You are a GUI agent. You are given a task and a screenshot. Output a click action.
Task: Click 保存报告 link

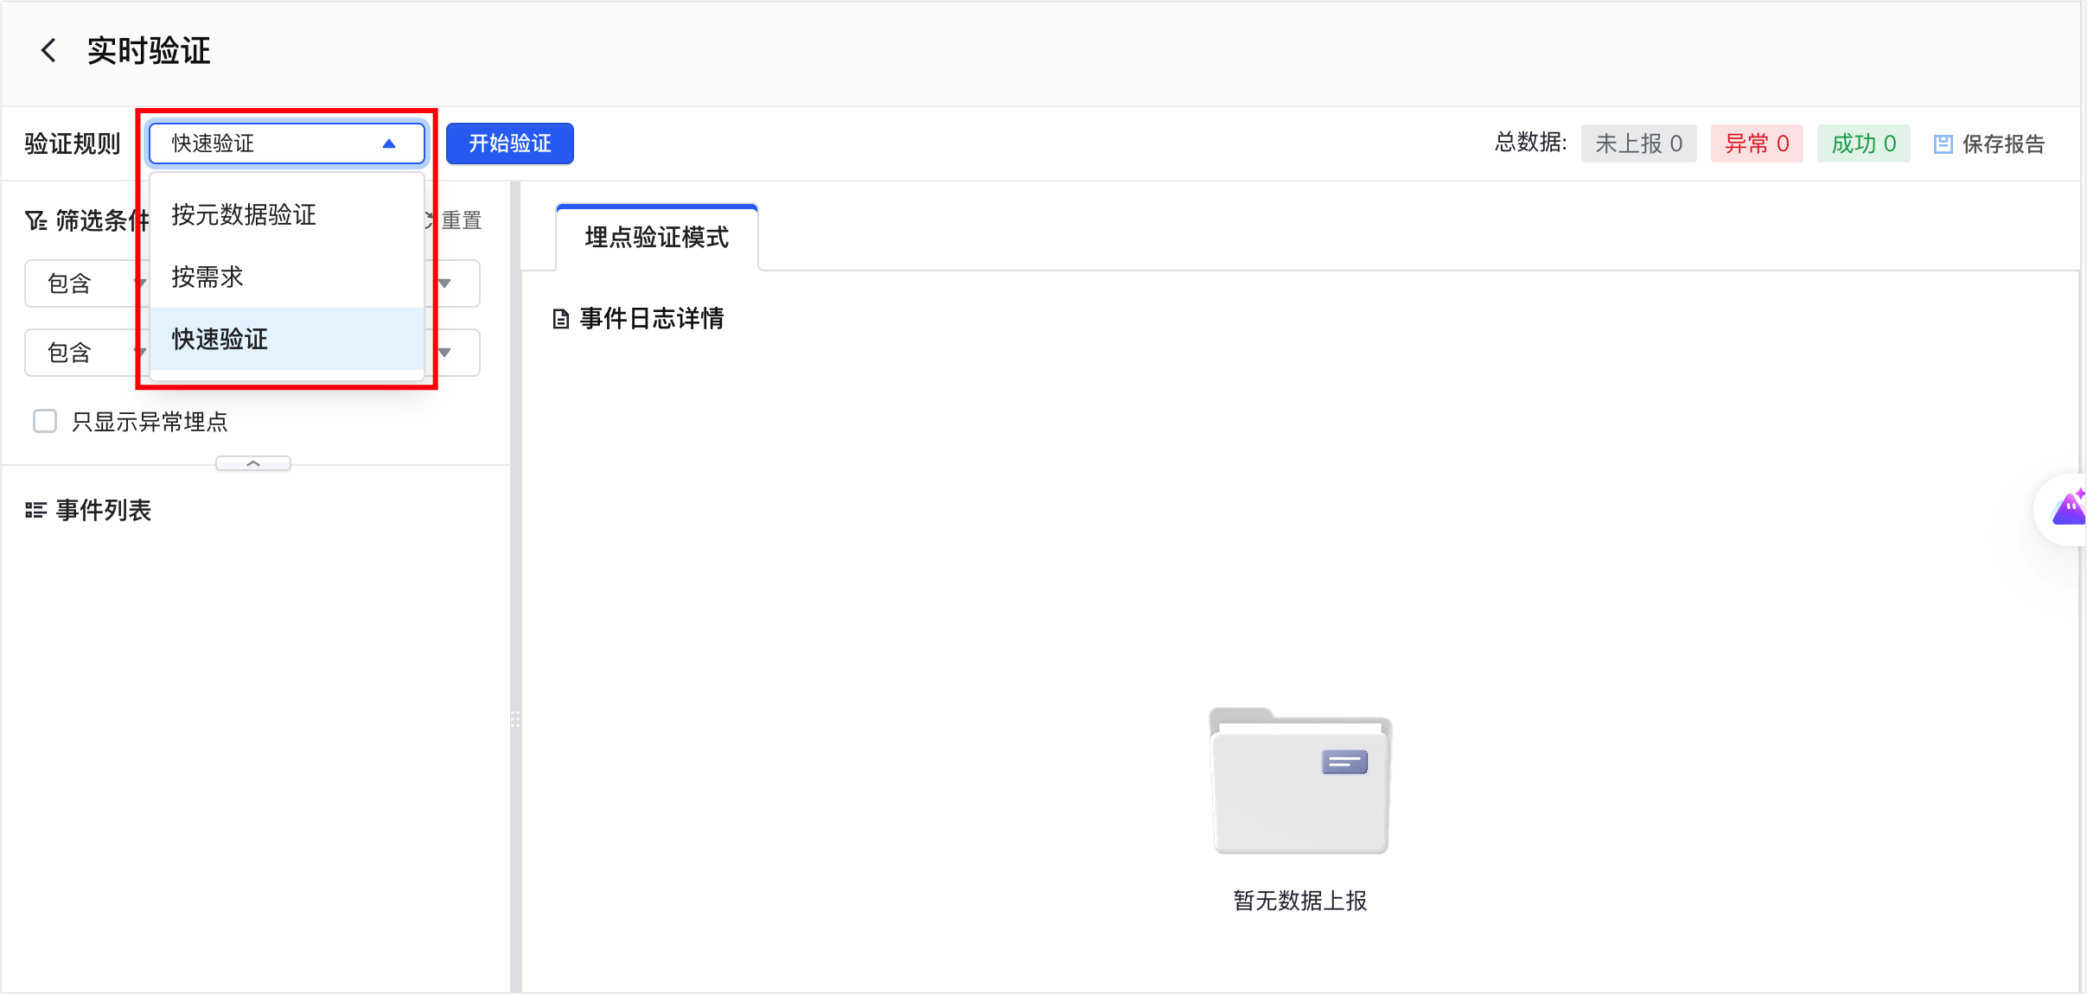[x=2002, y=144]
